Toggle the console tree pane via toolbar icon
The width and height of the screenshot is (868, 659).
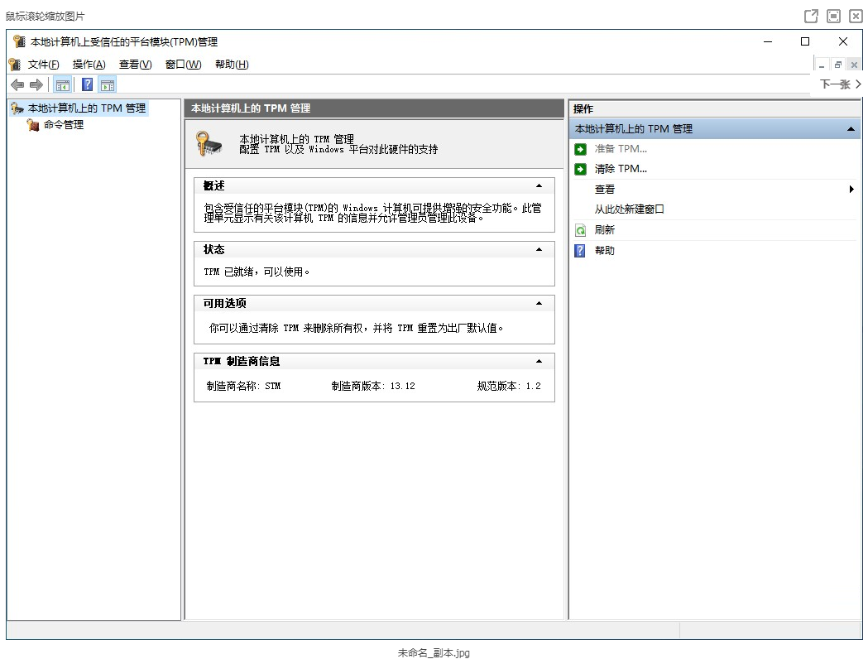tap(62, 84)
